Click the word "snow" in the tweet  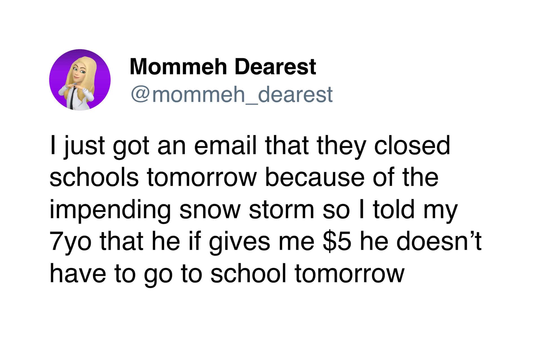[x=209, y=210]
